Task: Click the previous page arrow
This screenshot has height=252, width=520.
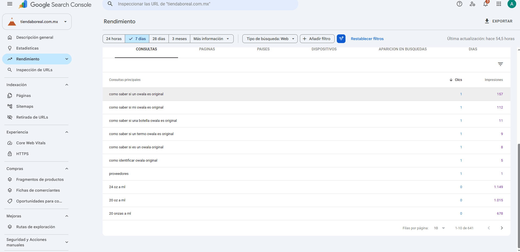Action: [x=489, y=228]
